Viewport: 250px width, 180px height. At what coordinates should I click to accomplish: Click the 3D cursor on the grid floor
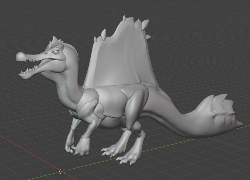(62, 171)
